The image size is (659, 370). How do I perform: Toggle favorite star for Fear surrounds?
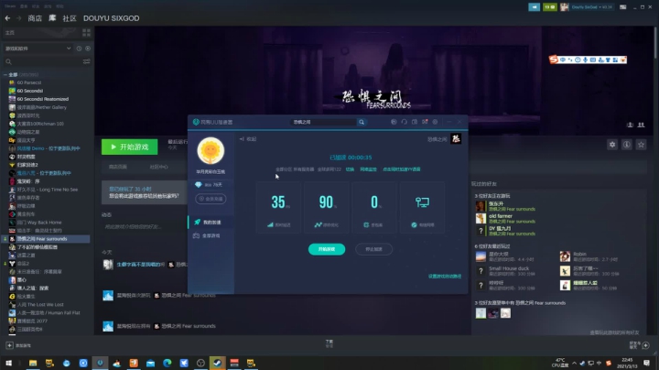coord(641,145)
